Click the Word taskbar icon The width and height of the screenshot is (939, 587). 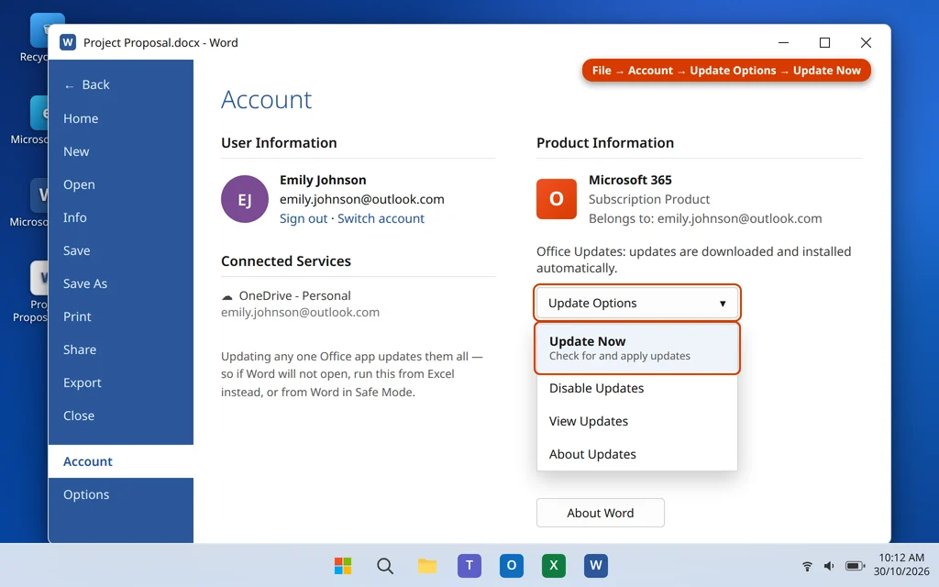[596, 565]
